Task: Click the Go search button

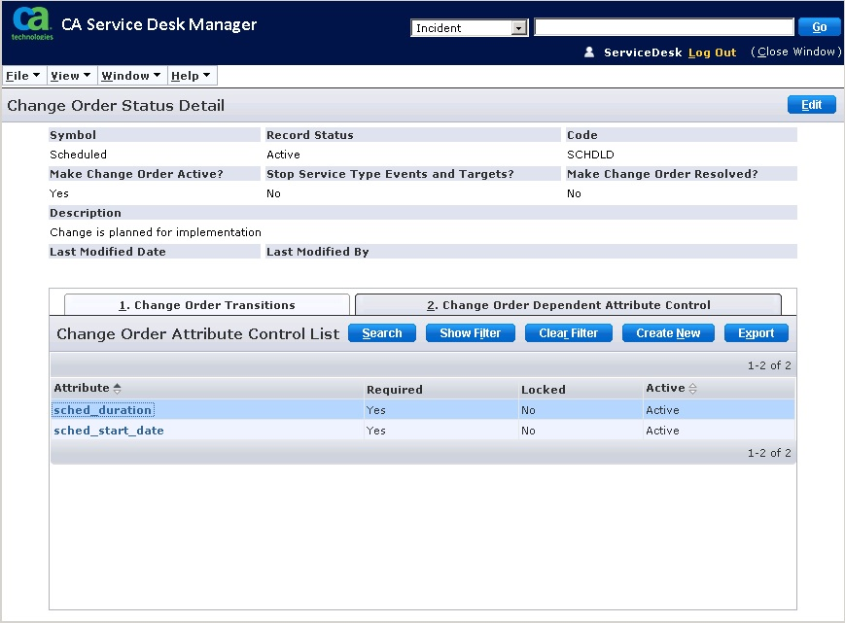Action: pyautogui.click(x=819, y=27)
